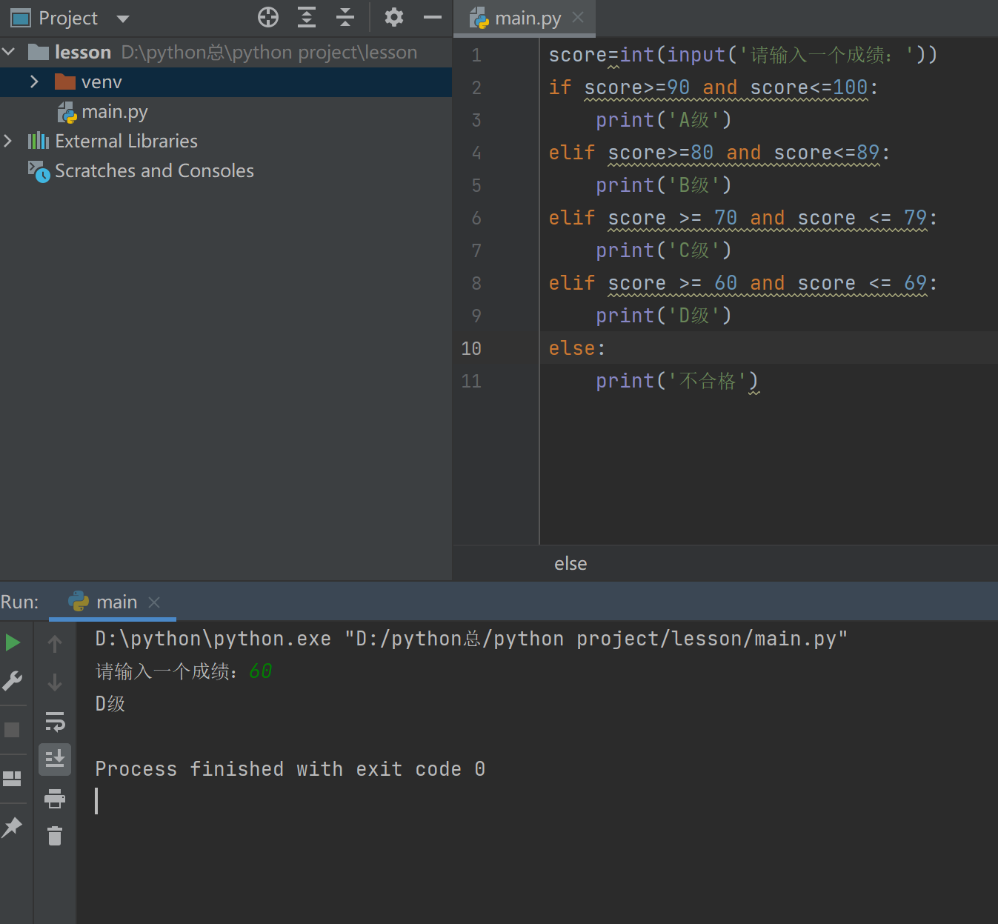998x924 pixels.
Task: Rerun main with the green play icon
Action: [13, 642]
